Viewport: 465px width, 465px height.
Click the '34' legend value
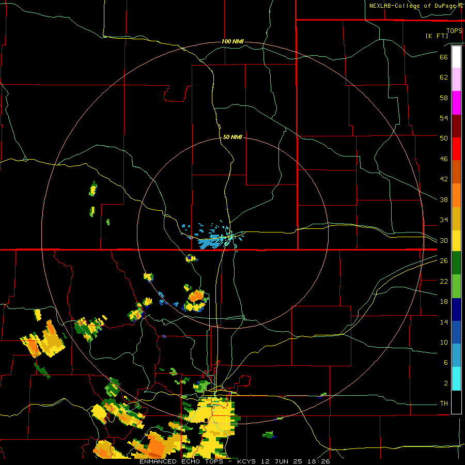coord(444,220)
